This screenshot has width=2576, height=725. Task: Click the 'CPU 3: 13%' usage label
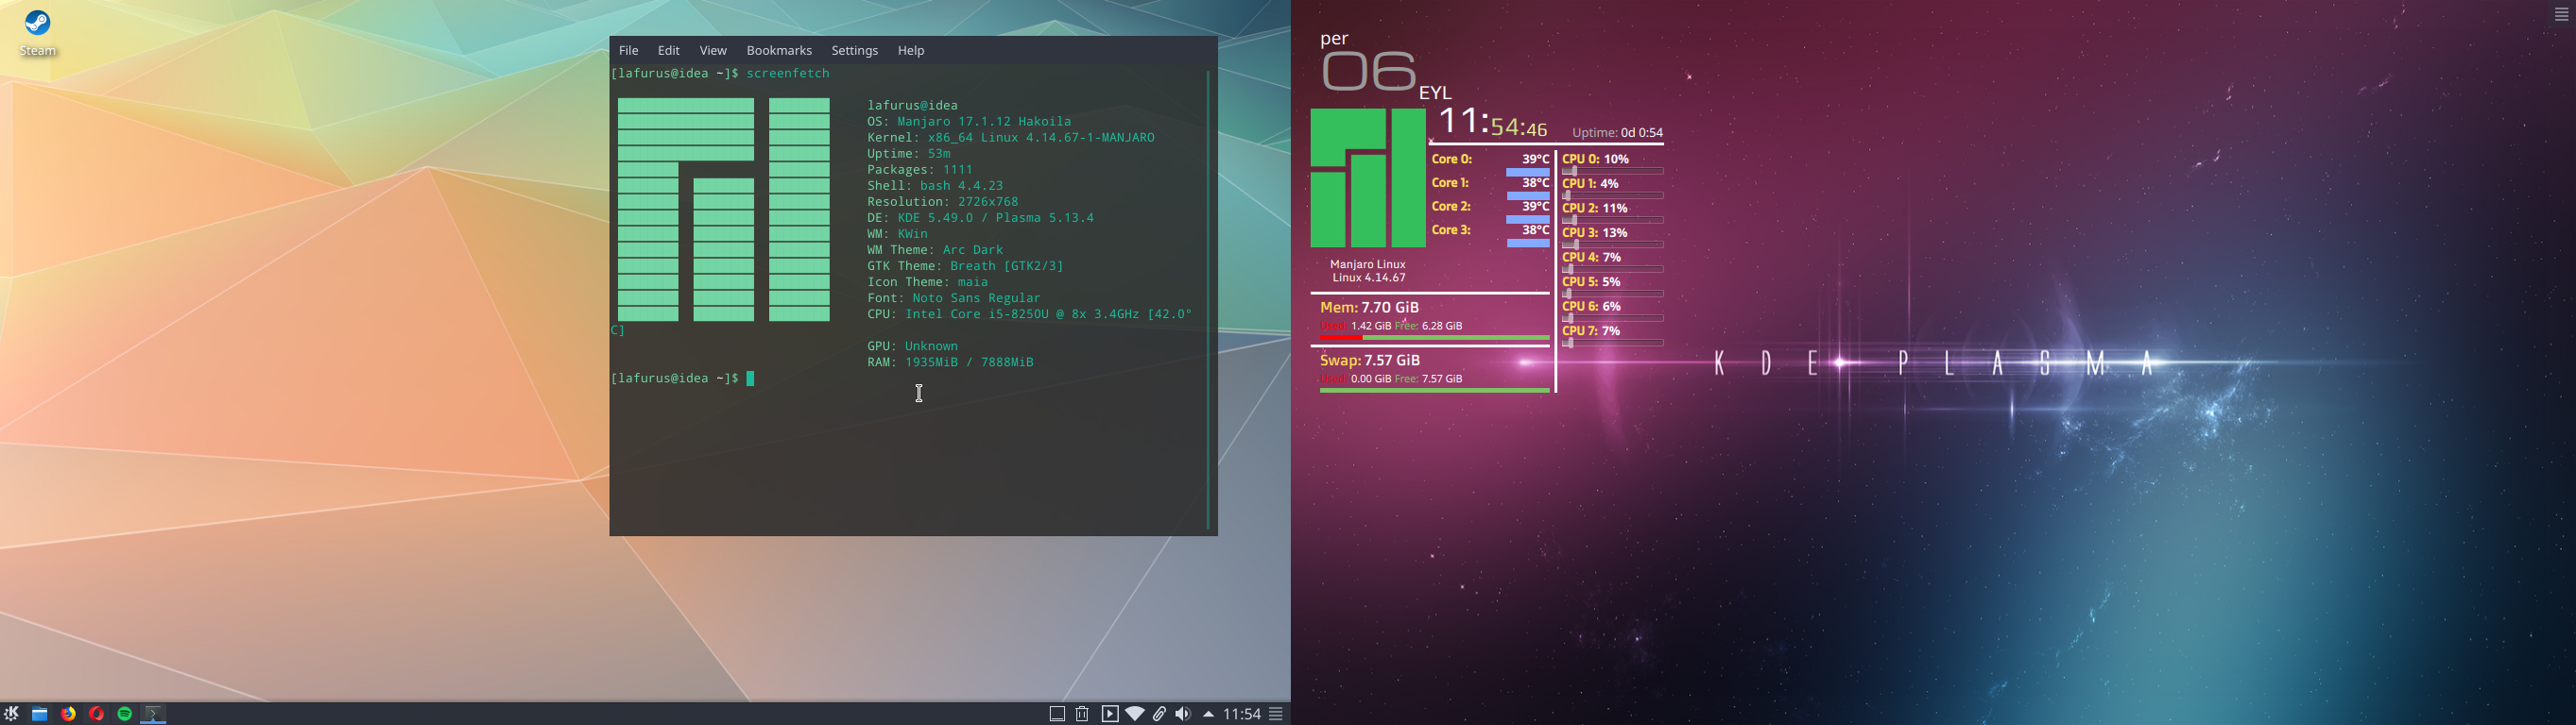click(1596, 232)
